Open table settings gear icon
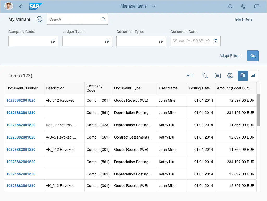This screenshot has width=267, height=201. (x=230, y=76)
